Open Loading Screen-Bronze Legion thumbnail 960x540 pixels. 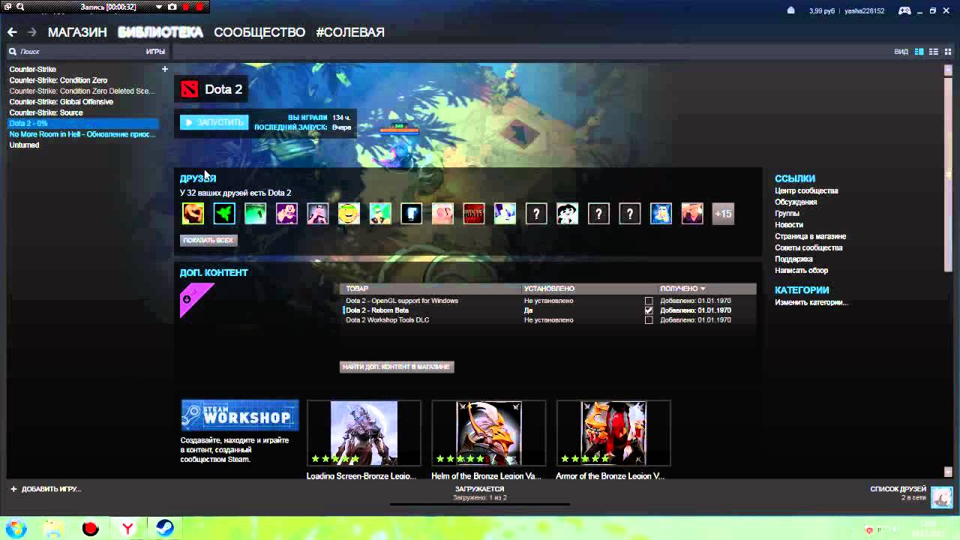pyautogui.click(x=364, y=433)
